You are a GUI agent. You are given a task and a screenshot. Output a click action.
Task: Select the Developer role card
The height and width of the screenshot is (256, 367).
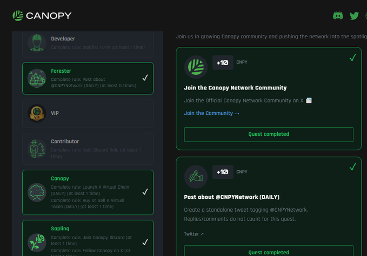click(x=88, y=44)
